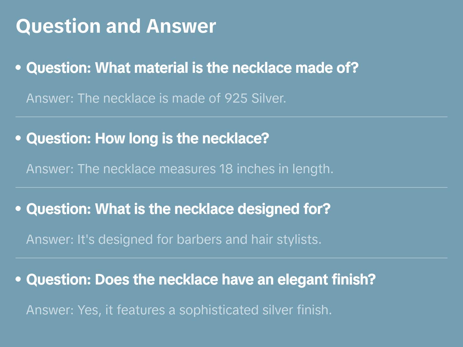Click the "Question and Answer" heading
The width and height of the screenshot is (463, 347).
(x=116, y=26)
